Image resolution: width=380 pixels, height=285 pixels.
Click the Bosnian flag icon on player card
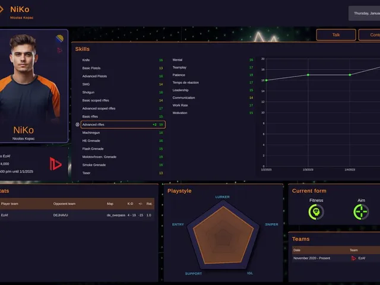(x=59, y=39)
